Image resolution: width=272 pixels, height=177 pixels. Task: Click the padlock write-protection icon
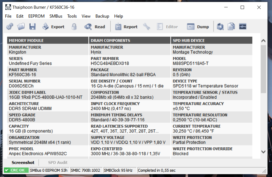click(x=74, y=27)
